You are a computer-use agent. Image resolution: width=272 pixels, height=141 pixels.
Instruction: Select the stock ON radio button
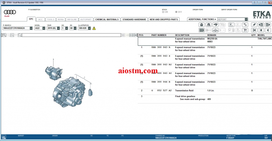pyautogui.click(x=163, y=12)
